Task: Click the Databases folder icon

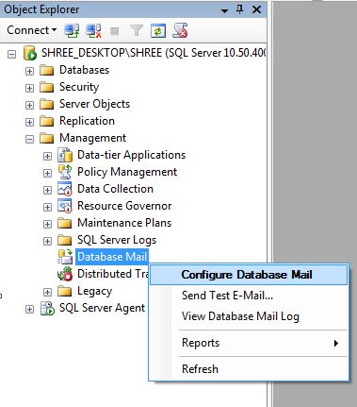Action: [47, 70]
